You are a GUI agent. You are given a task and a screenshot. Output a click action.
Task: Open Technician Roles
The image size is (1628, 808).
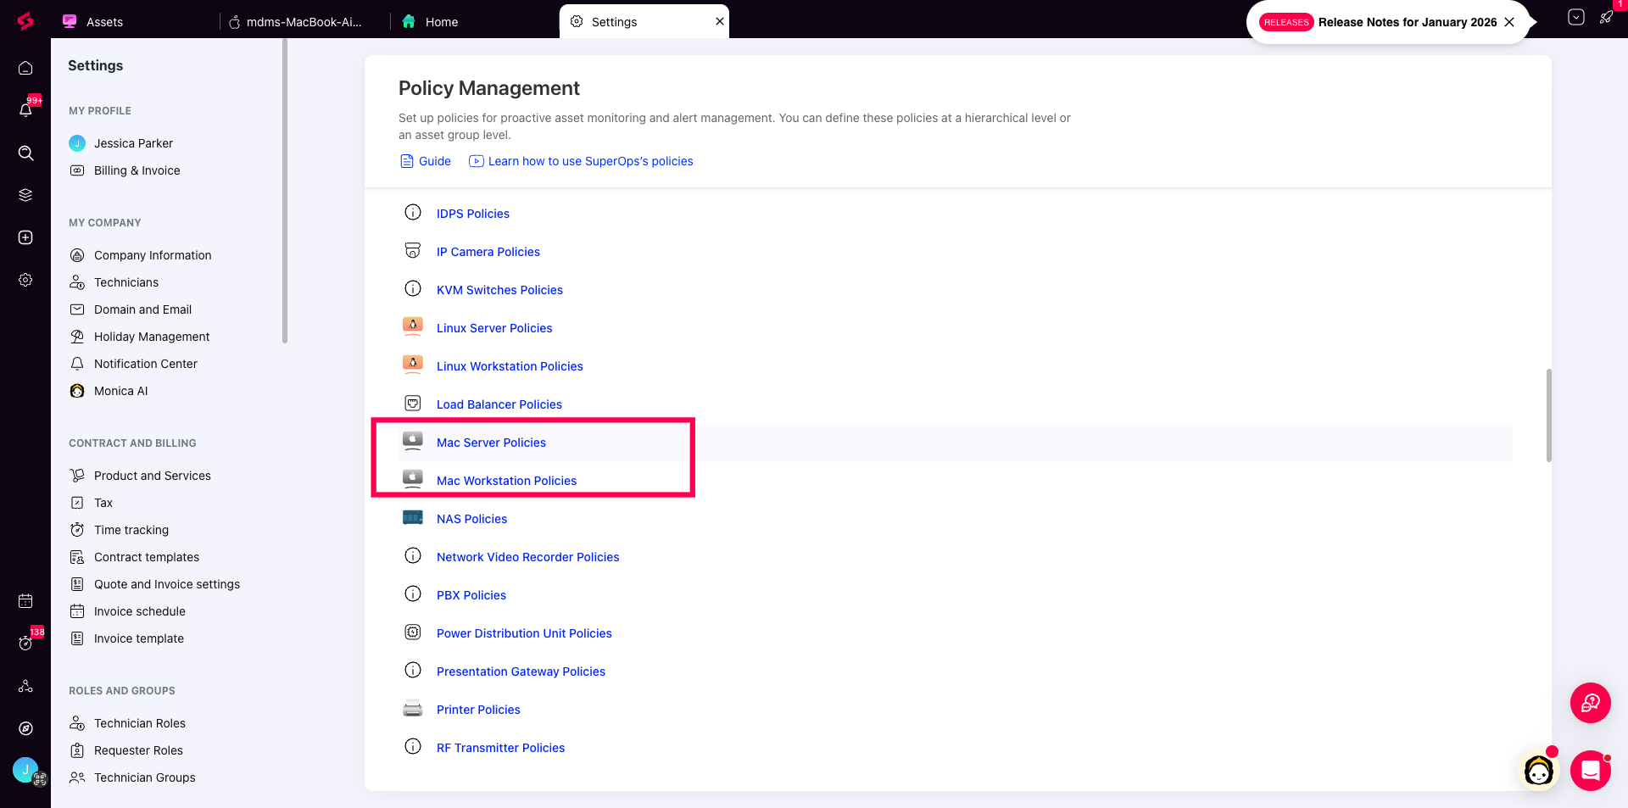pyautogui.click(x=140, y=723)
